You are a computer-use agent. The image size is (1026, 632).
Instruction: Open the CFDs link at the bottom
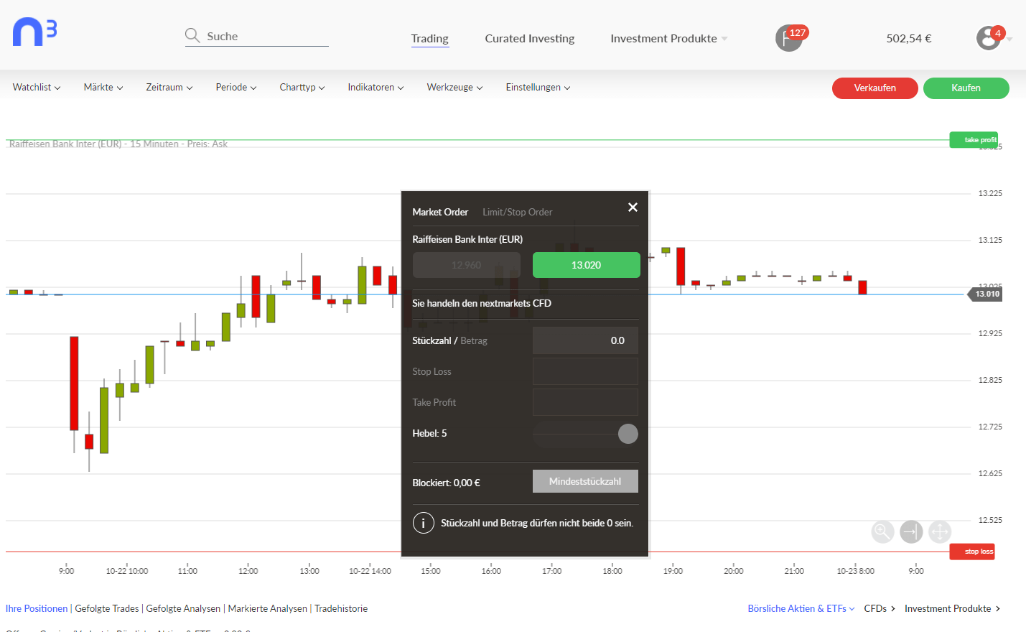880,608
